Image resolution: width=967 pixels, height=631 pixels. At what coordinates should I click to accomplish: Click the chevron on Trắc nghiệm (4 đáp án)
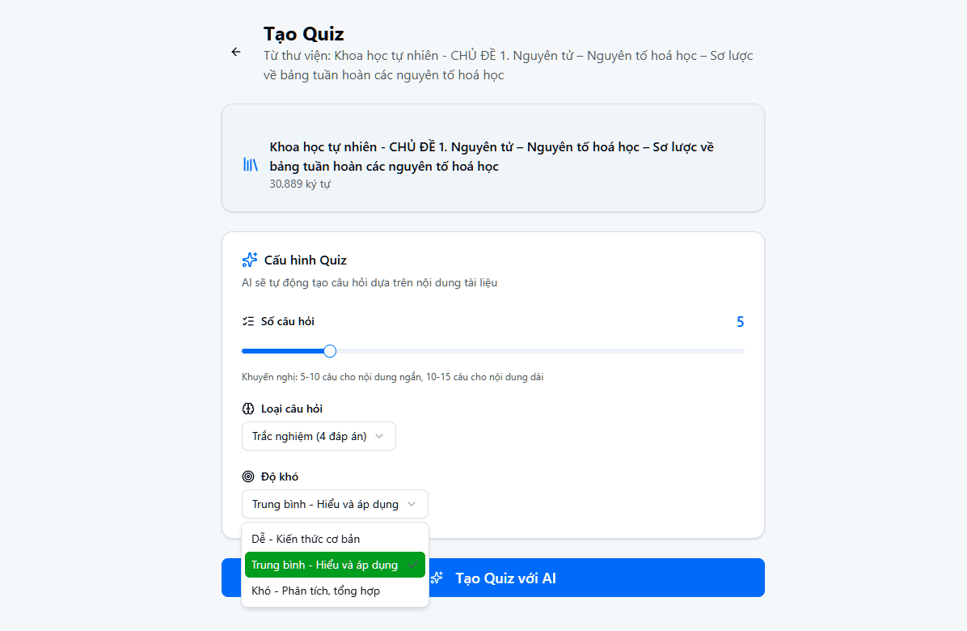(379, 436)
